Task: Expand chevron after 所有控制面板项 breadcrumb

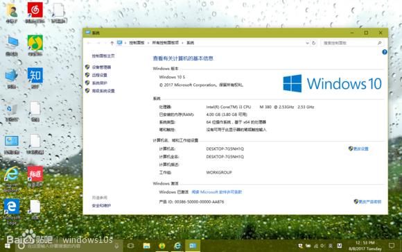Action: click(x=182, y=43)
